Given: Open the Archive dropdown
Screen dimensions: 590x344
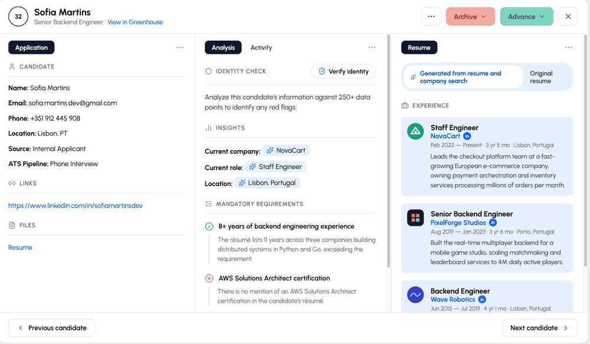Looking at the screenshot, I should (470, 16).
